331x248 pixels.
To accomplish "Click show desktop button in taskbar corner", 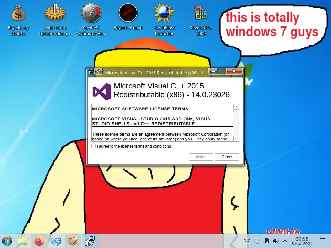I will (323, 241).
